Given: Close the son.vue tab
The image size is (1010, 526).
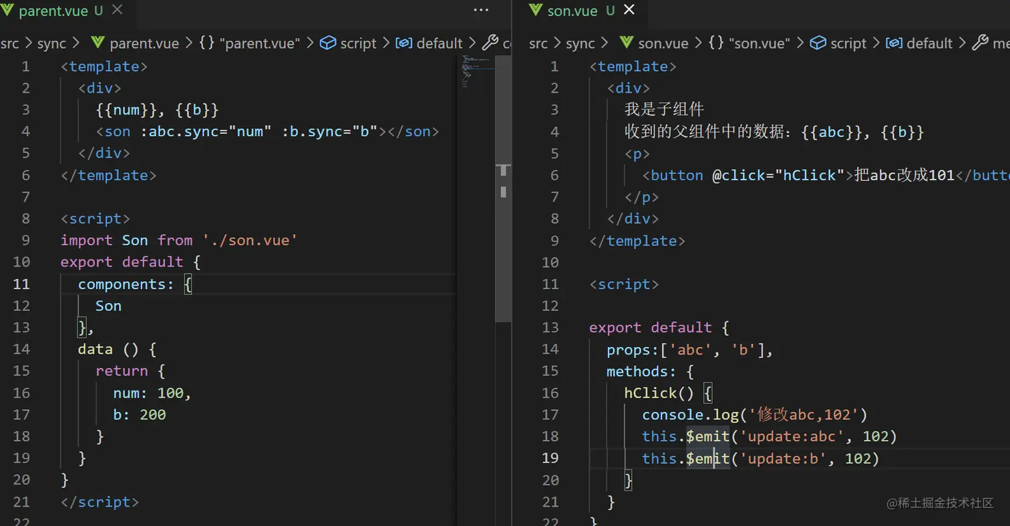Looking at the screenshot, I should pos(629,11).
